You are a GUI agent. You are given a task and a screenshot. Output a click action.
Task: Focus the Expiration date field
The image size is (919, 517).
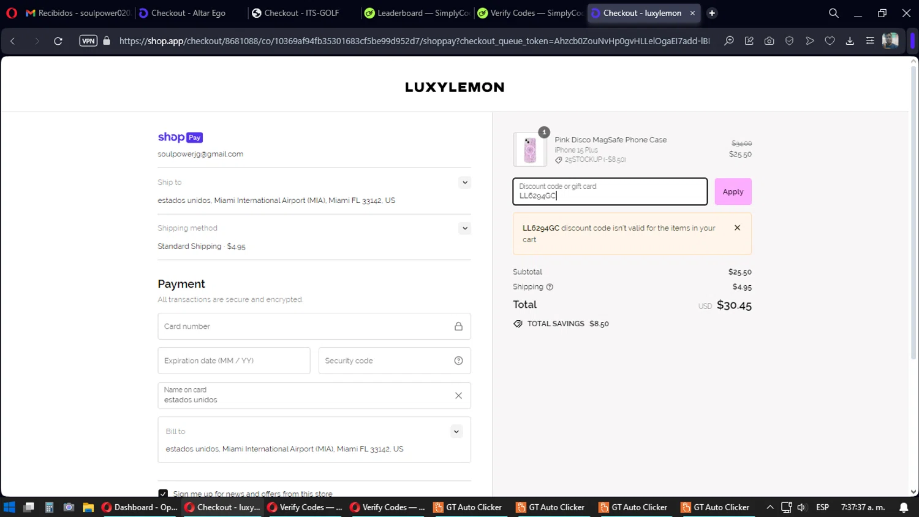pyautogui.click(x=234, y=361)
